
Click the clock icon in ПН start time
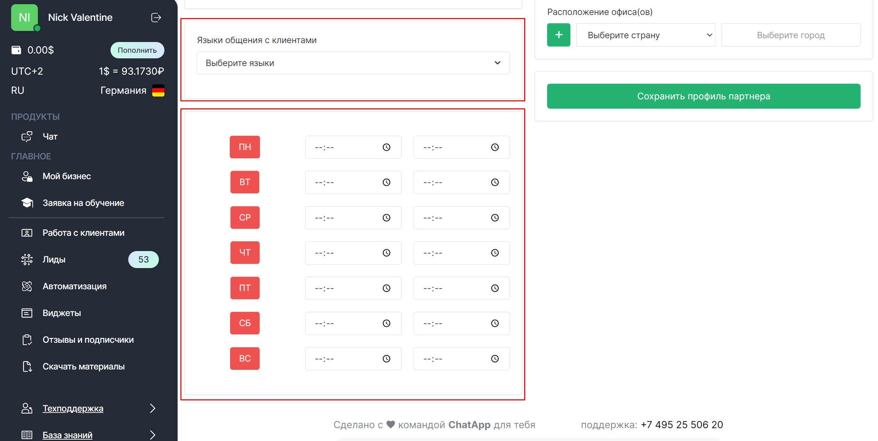pos(386,147)
